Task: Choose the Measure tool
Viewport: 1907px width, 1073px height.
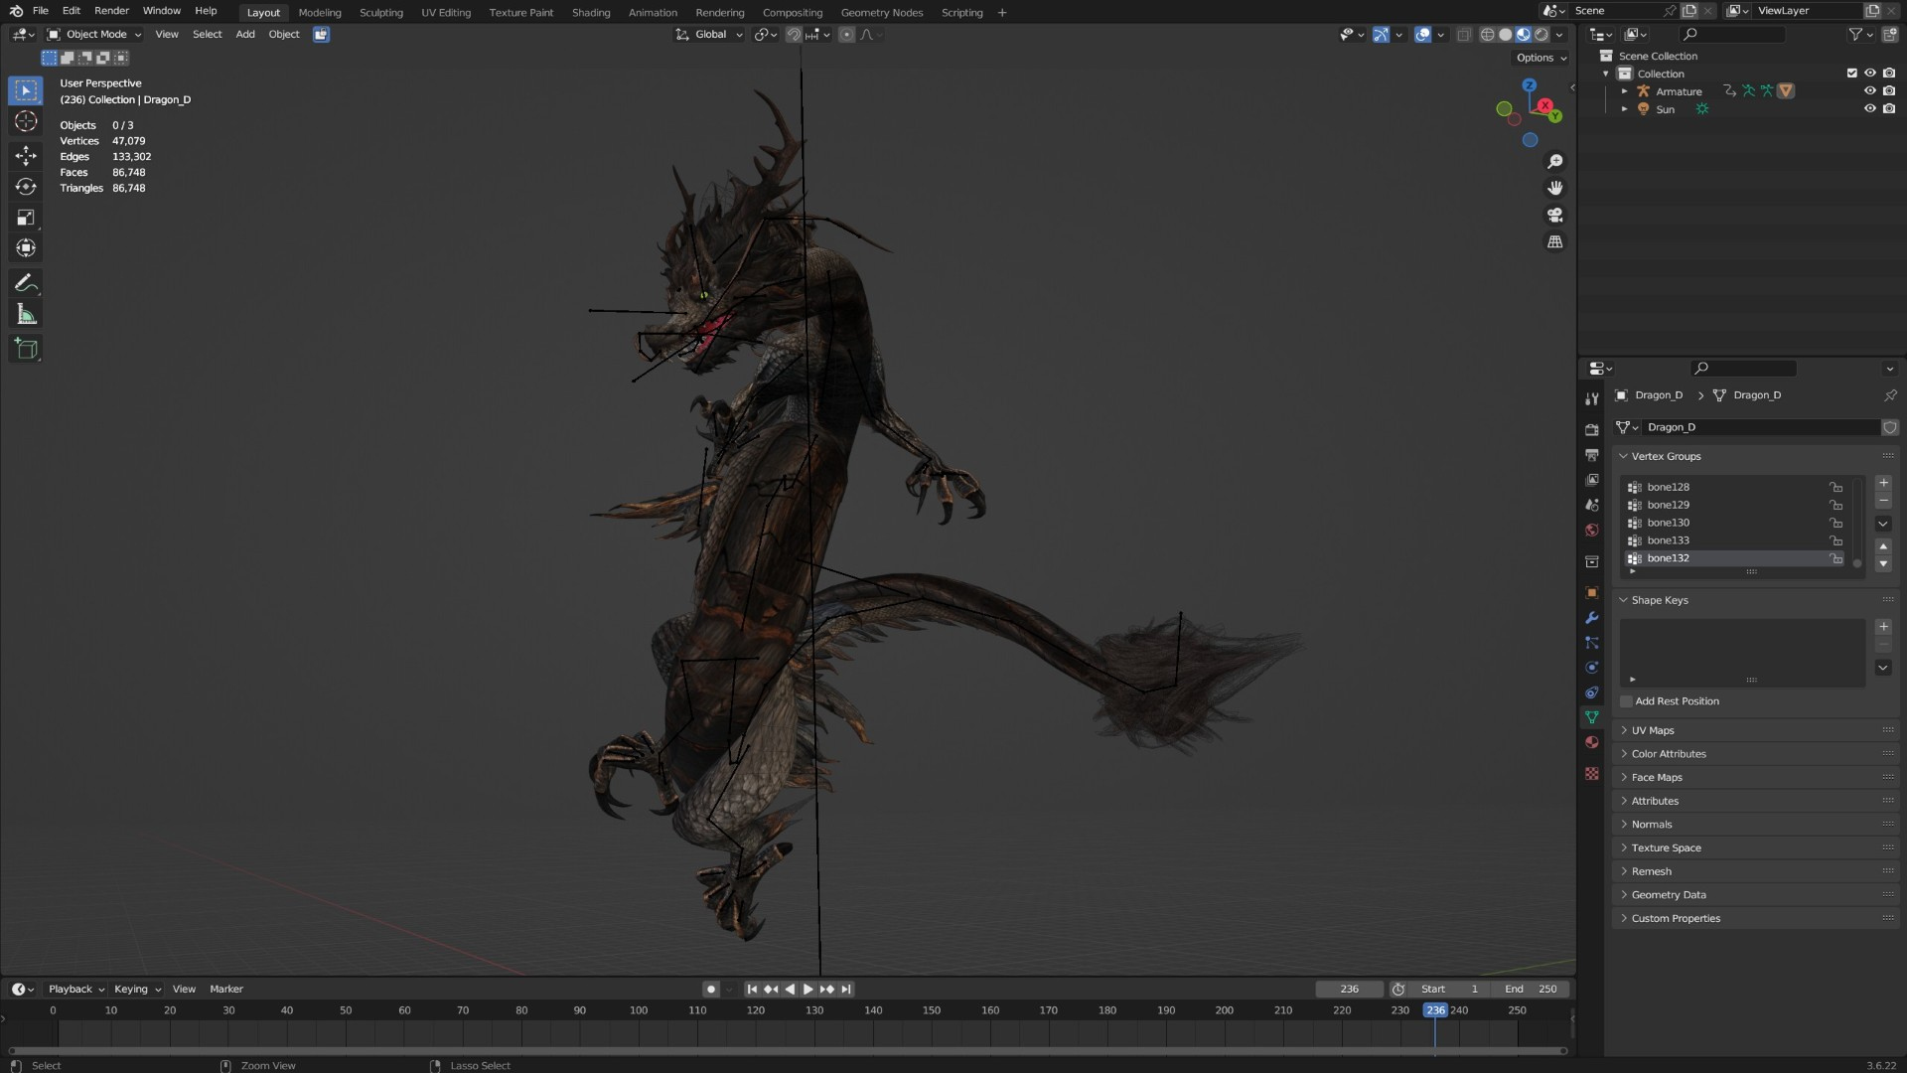Action: (26, 315)
